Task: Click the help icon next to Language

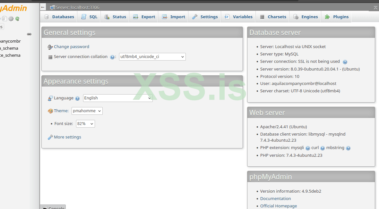Action: click(x=77, y=98)
